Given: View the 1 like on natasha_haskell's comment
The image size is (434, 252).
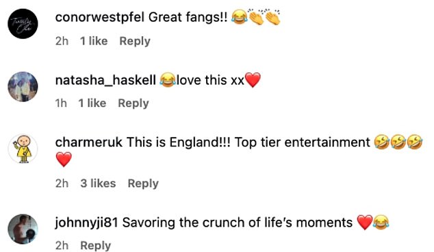Looking at the screenshot, I should point(92,103).
